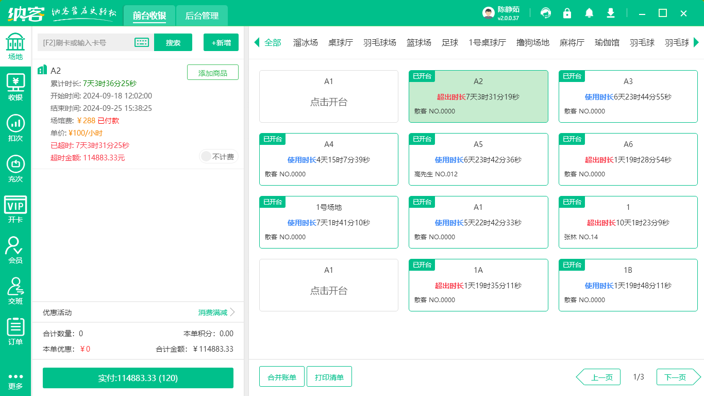Click the 添加商品 button
Screen dimensions: 704x396
[212, 73]
